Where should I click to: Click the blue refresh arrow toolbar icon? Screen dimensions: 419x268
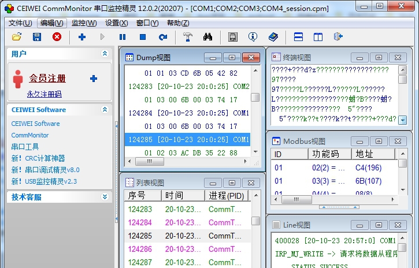[163, 37]
